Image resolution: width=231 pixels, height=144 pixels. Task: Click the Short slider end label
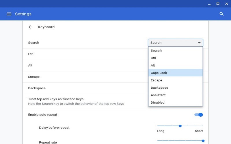(199, 131)
